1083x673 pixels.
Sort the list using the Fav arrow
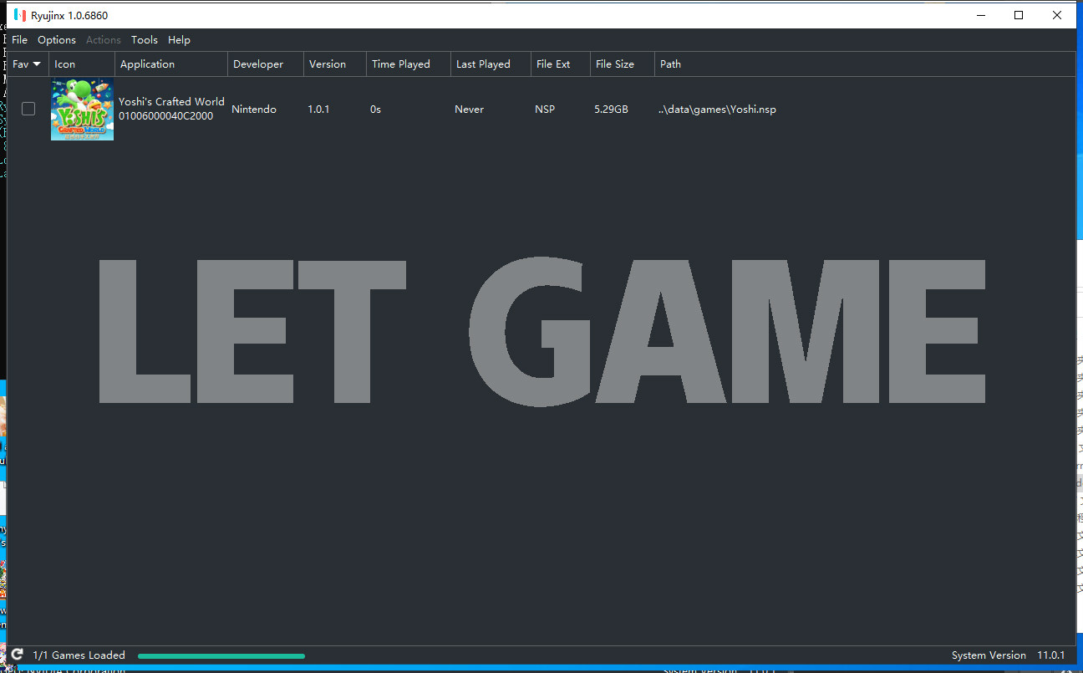pos(37,64)
